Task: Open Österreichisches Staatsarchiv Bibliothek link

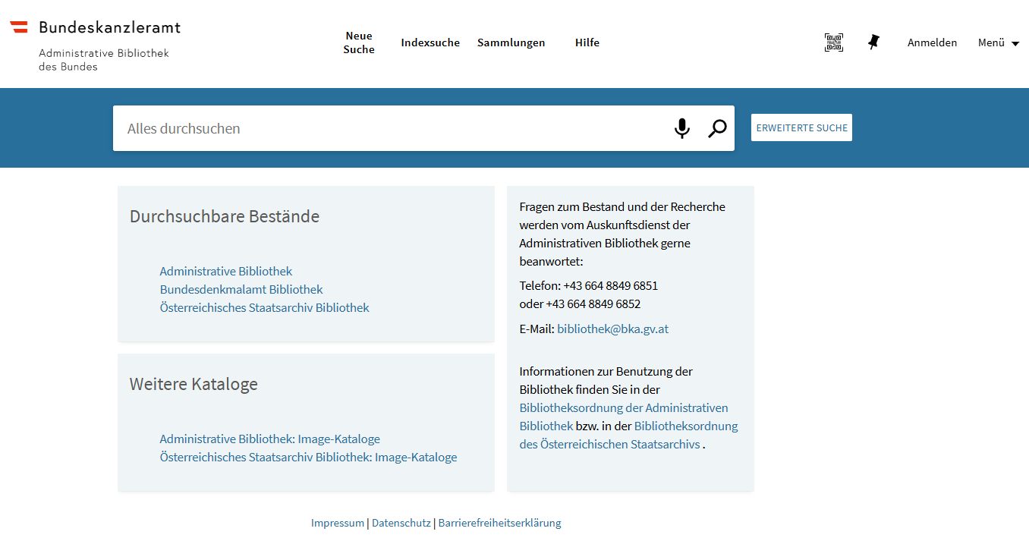Action: (x=264, y=307)
